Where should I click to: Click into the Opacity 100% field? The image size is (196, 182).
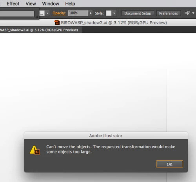point(78,13)
